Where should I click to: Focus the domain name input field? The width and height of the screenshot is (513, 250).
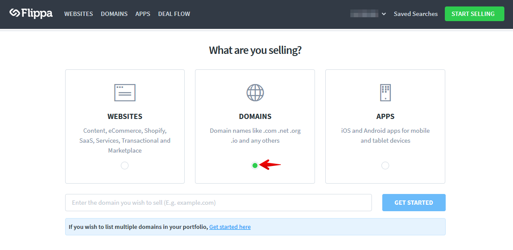coord(218,203)
